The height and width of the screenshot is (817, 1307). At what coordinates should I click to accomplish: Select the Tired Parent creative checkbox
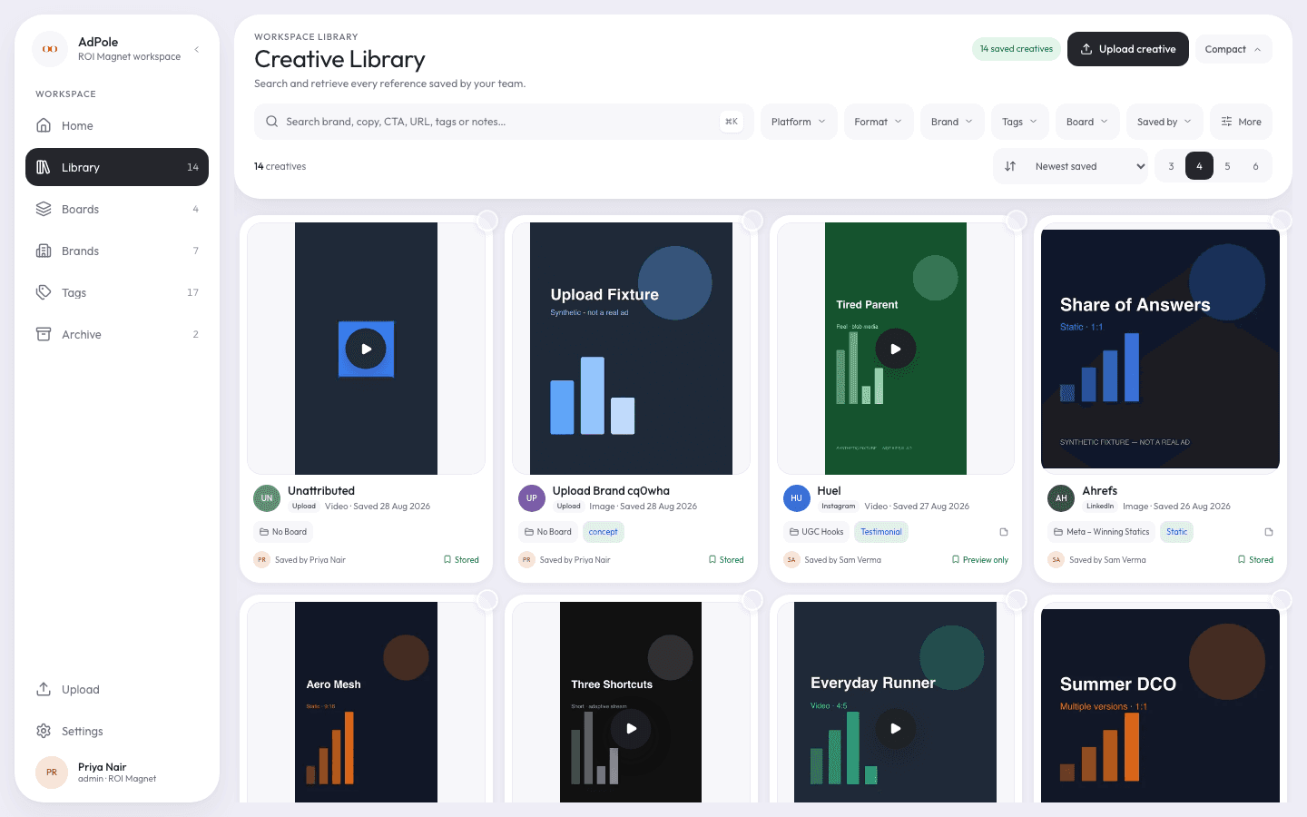pos(1017,220)
